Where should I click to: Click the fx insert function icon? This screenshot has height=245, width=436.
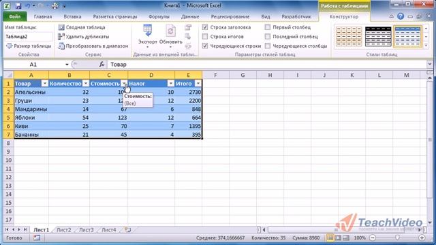tap(102, 65)
